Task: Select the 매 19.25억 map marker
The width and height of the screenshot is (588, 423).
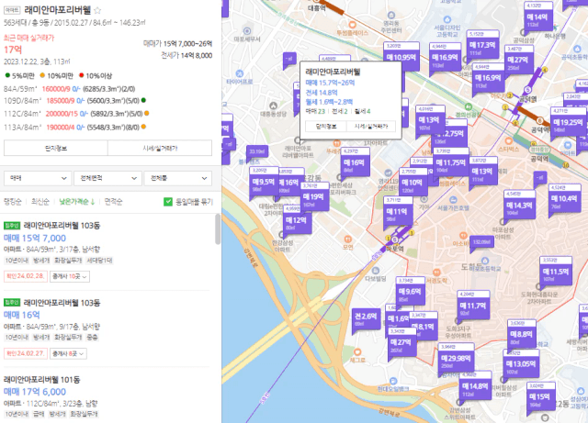Action: coord(568,122)
